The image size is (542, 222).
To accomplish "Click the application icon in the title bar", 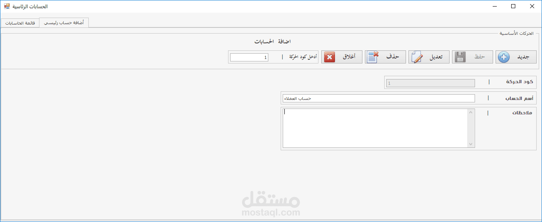I will tap(7, 7).
